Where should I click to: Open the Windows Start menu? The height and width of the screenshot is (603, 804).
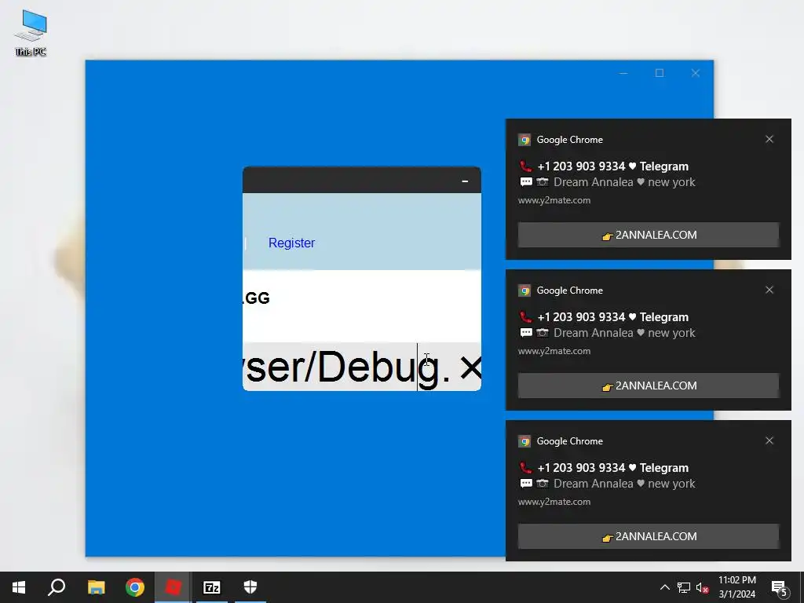(19, 587)
